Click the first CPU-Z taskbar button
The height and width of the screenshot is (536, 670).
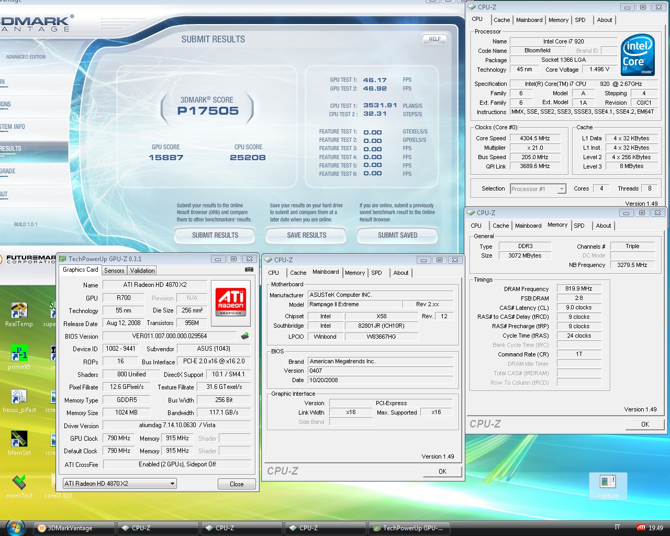158,528
